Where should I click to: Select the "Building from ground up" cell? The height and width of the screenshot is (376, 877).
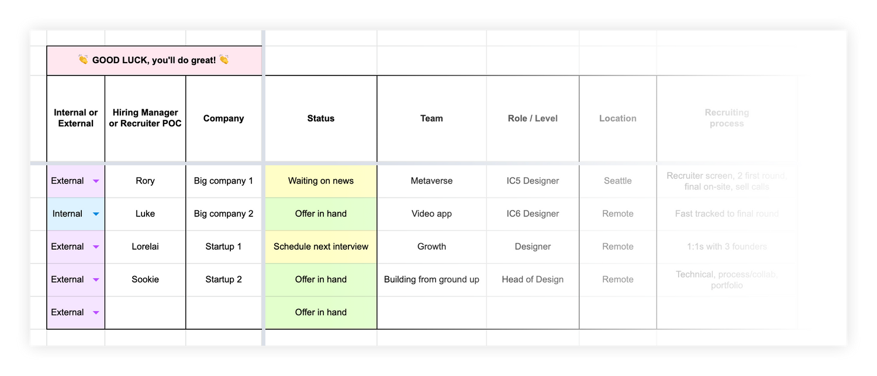click(431, 280)
